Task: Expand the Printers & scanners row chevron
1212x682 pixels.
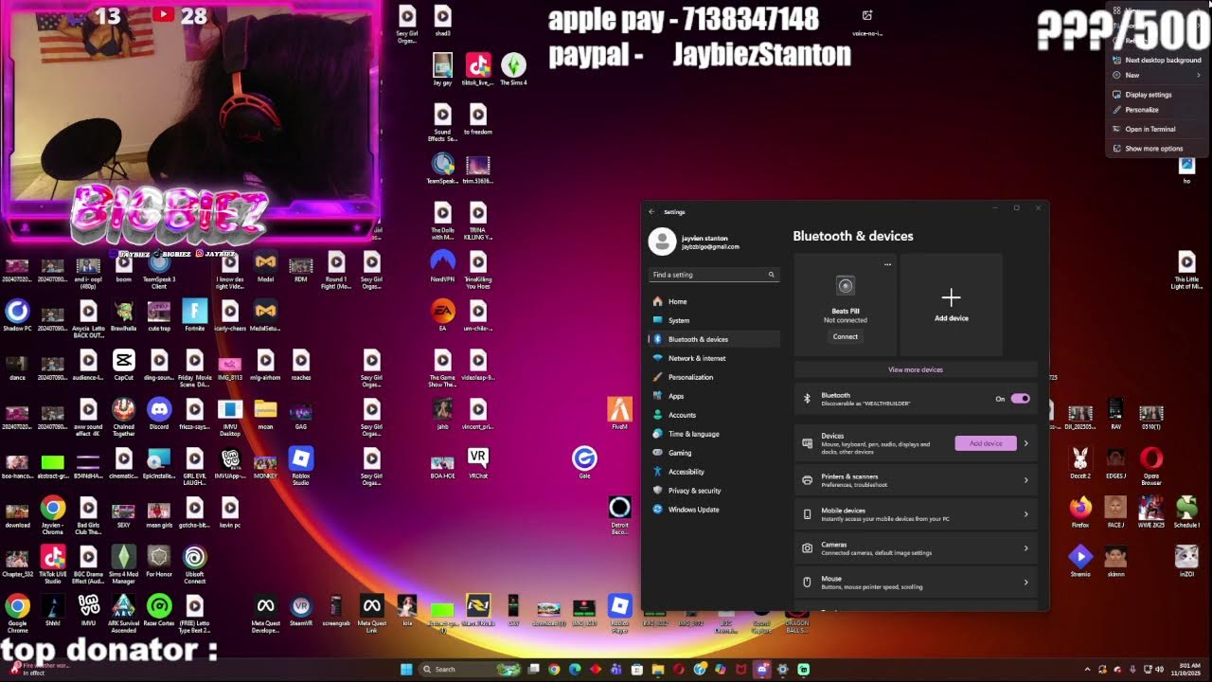Action: tap(1025, 480)
